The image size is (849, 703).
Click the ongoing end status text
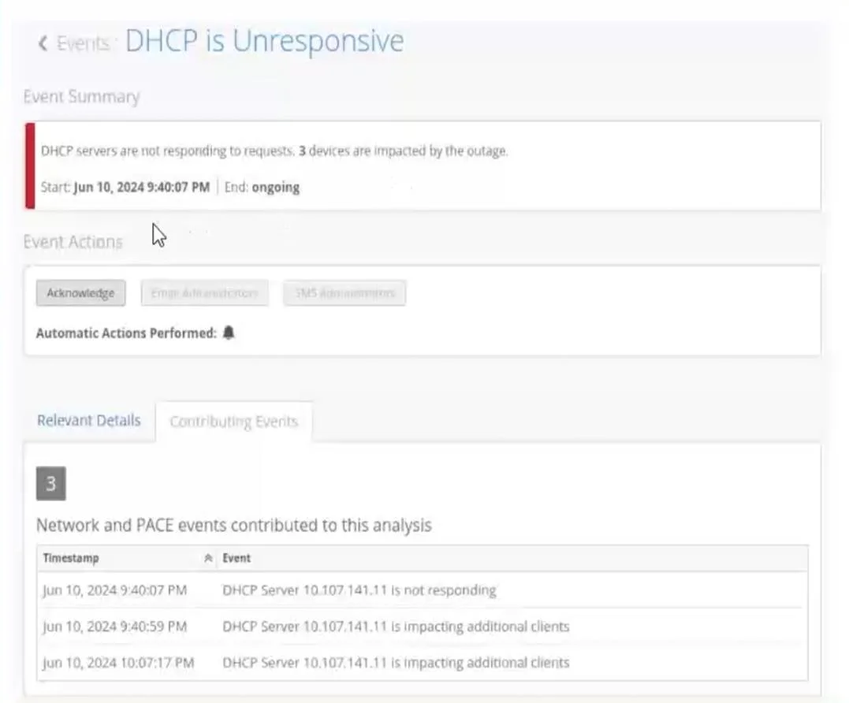[276, 188]
